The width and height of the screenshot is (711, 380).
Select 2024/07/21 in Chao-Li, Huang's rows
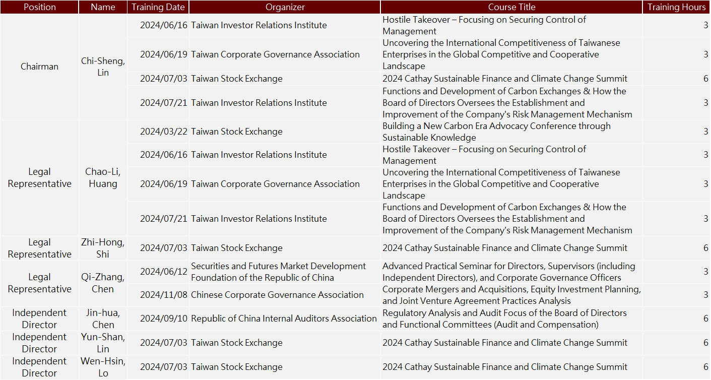tap(163, 219)
